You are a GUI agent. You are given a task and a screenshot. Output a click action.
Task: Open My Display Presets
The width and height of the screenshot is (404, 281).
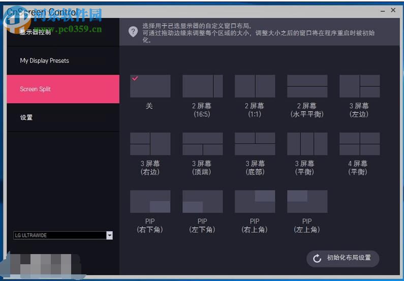(x=63, y=61)
